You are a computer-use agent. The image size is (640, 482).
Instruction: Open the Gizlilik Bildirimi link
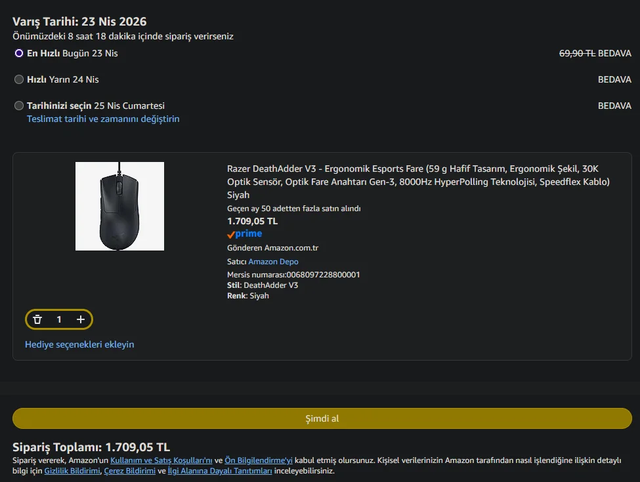[72, 471]
